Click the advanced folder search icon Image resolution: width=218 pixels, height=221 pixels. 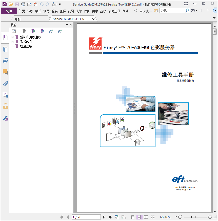[156, 11]
